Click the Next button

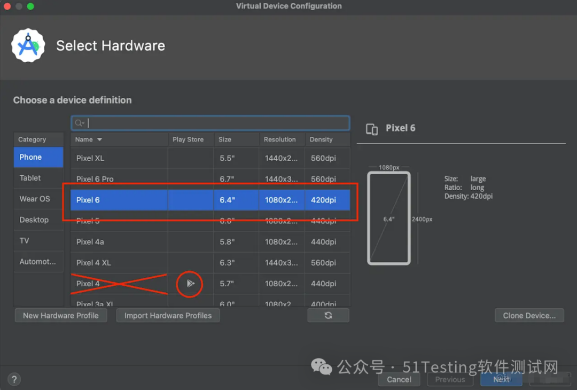pyautogui.click(x=501, y=379)
